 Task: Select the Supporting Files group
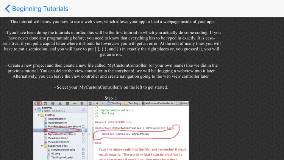(56, 146)
